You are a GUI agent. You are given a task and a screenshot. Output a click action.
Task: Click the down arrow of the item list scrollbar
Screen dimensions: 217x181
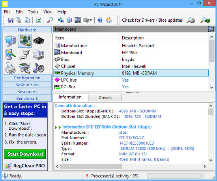click(x=211, y=88)
